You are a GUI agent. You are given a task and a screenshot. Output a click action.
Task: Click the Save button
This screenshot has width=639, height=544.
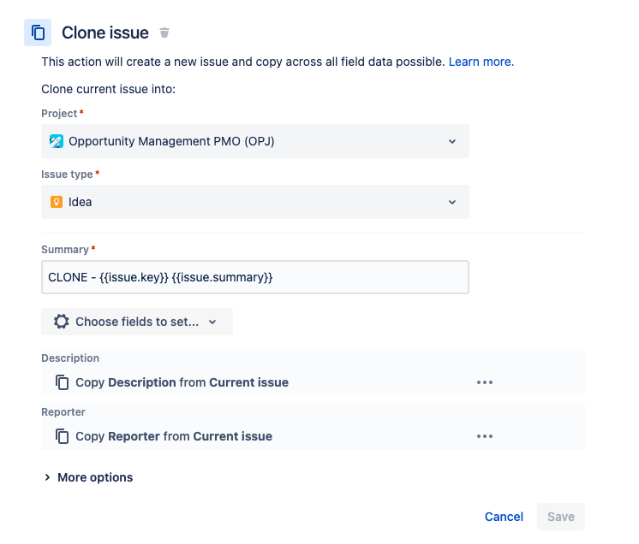click(x=561, y=517)
